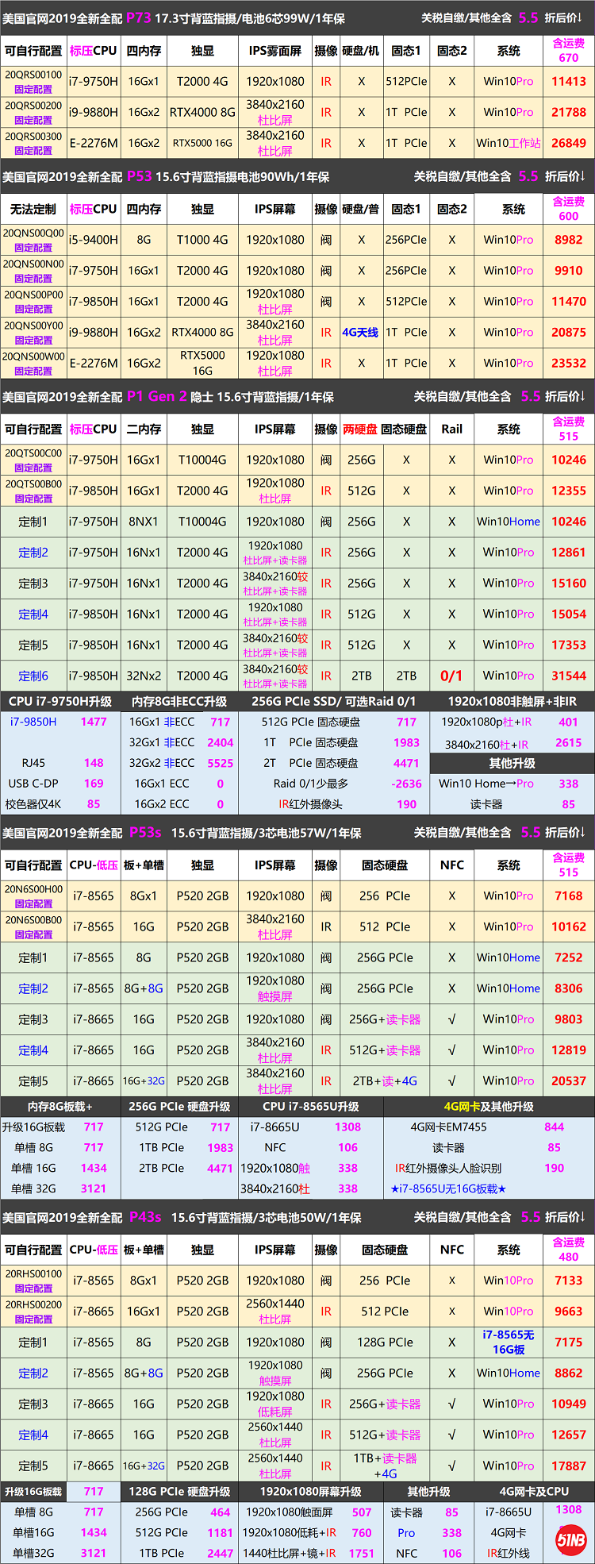Choose the USB C-DP upgrade option

33,784
